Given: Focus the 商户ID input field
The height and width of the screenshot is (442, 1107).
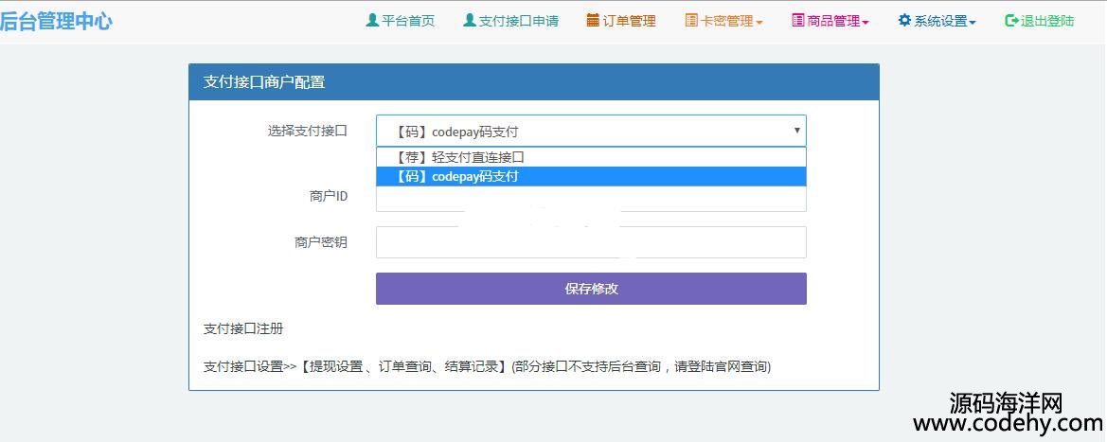Looking at the screenshot, I should [591, 199].
